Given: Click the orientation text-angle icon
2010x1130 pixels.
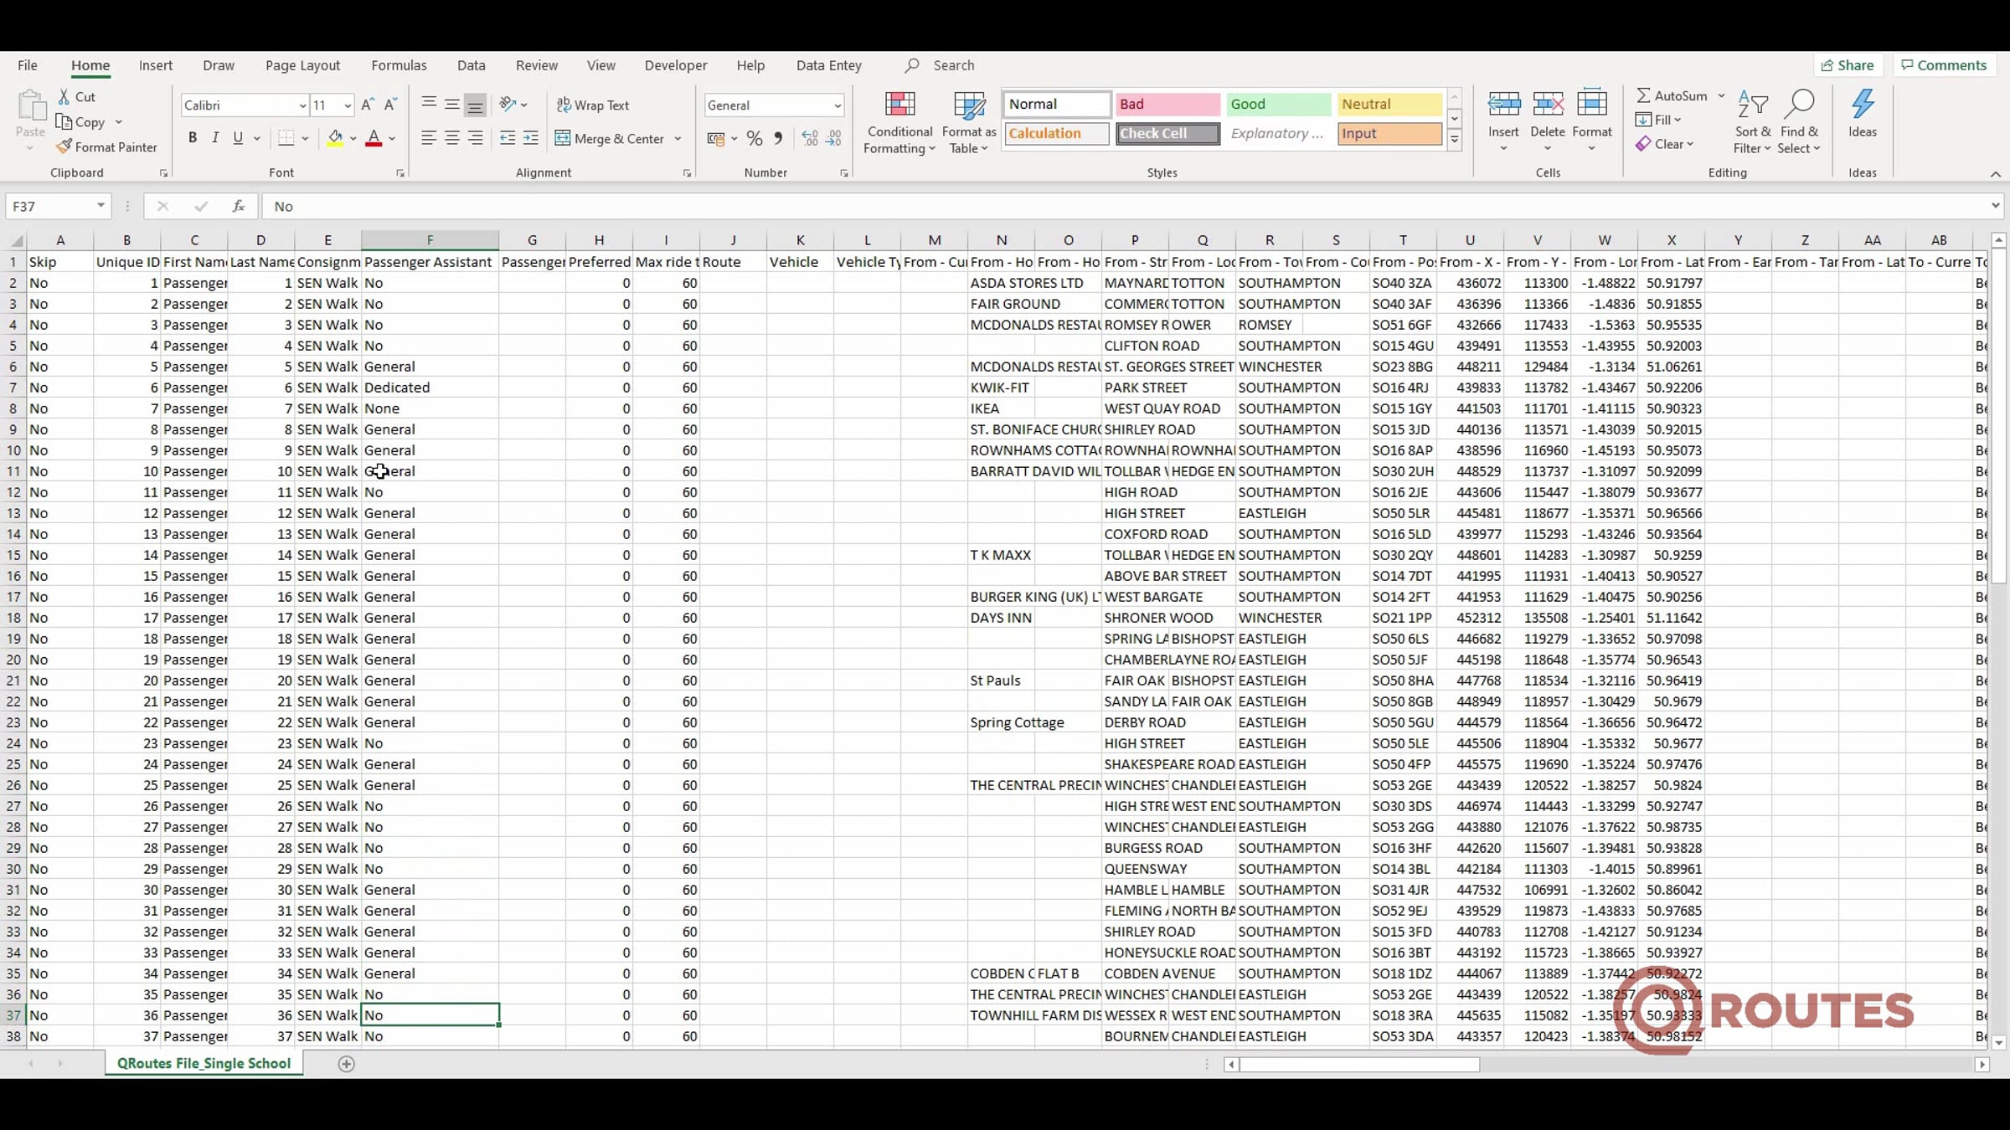Looking at the screenshot, I should point(508,105).
